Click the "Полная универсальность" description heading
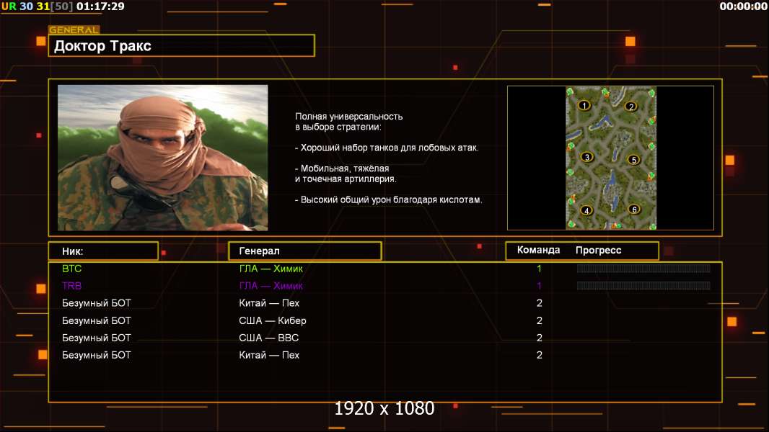This screenshot has width=769, height=432. coord(348,117)
